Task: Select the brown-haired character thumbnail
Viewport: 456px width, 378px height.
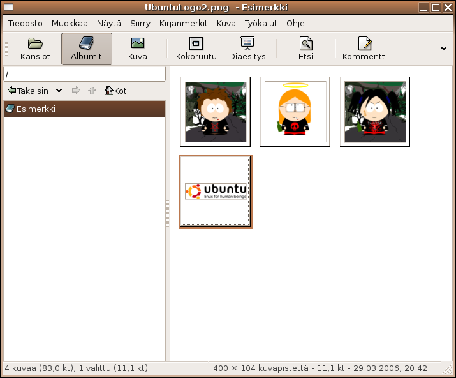Action: pyautogui.click(x=216, y=112)
